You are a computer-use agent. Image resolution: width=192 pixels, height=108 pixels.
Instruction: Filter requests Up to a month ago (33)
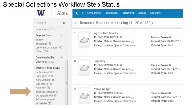pyautogui.click(x=49, y=47)
